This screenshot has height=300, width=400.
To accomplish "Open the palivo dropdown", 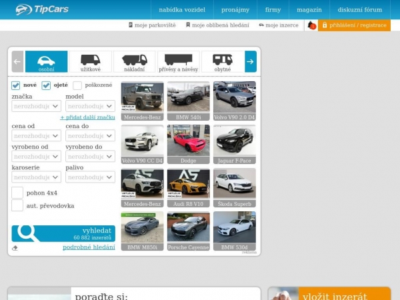I will (90, 177).
